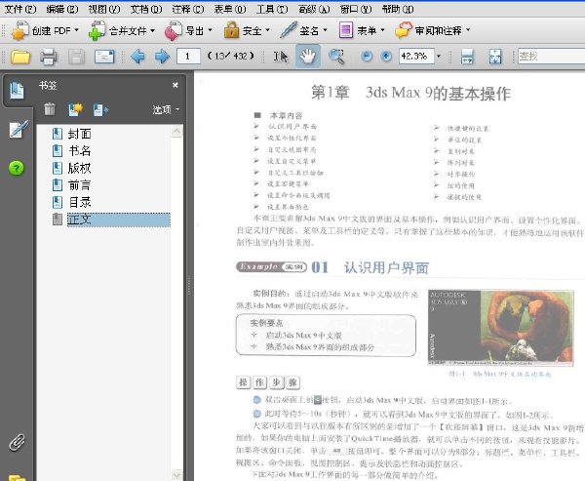Click the email envelope icon

point(104,57)
